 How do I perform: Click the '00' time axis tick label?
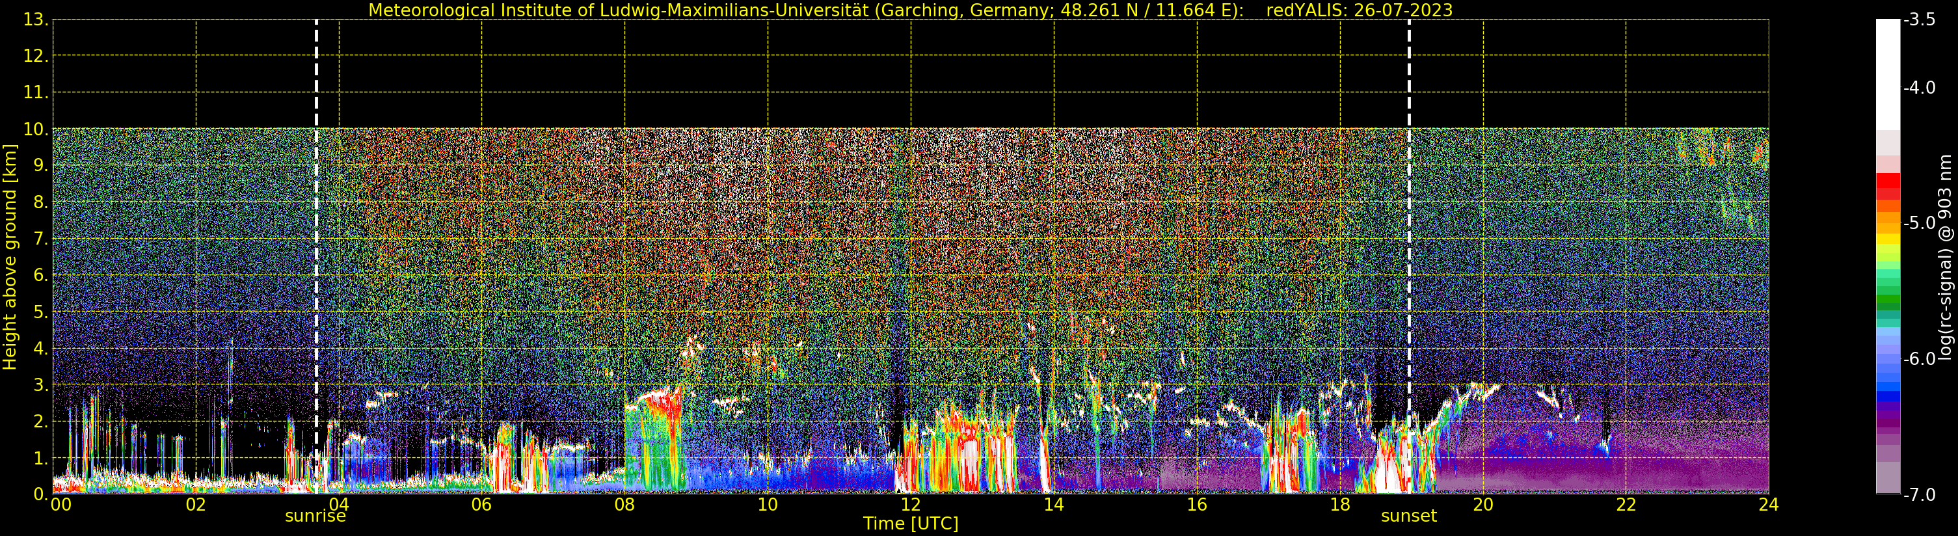pyautogui.click(x=60, y=505)
